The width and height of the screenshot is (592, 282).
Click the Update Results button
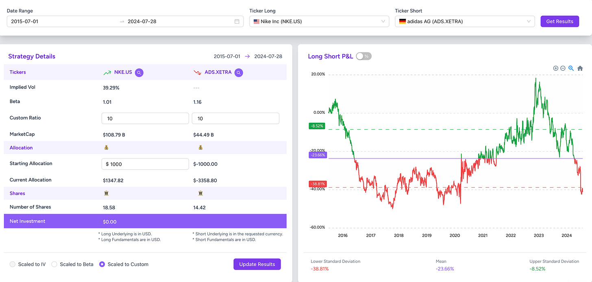click(x=257, y=264)
